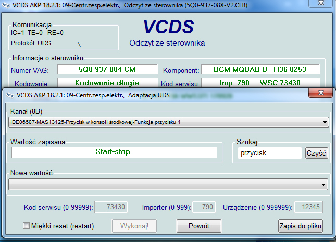
Task: Click Numer VAG value 5Q0 937 084 CM
Action: [x=107, y=69]
